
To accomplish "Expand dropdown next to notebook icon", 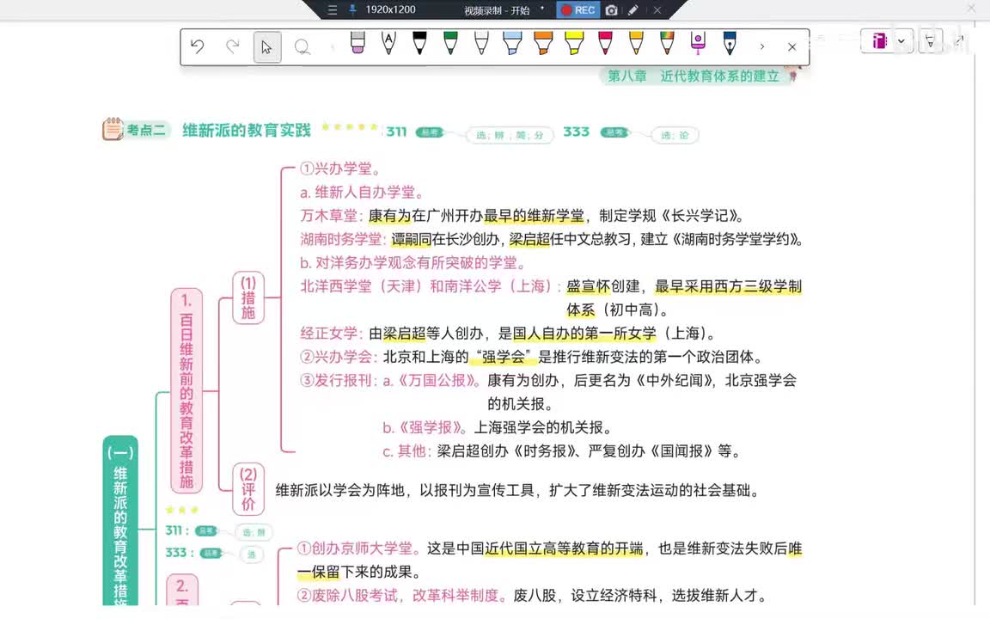I will [901, 41].
